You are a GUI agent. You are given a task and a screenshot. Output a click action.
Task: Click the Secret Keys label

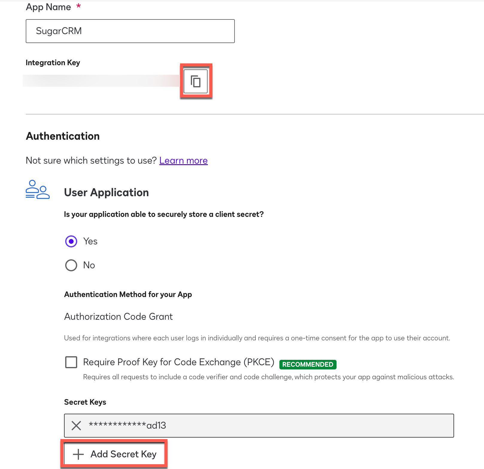[85, 402]
